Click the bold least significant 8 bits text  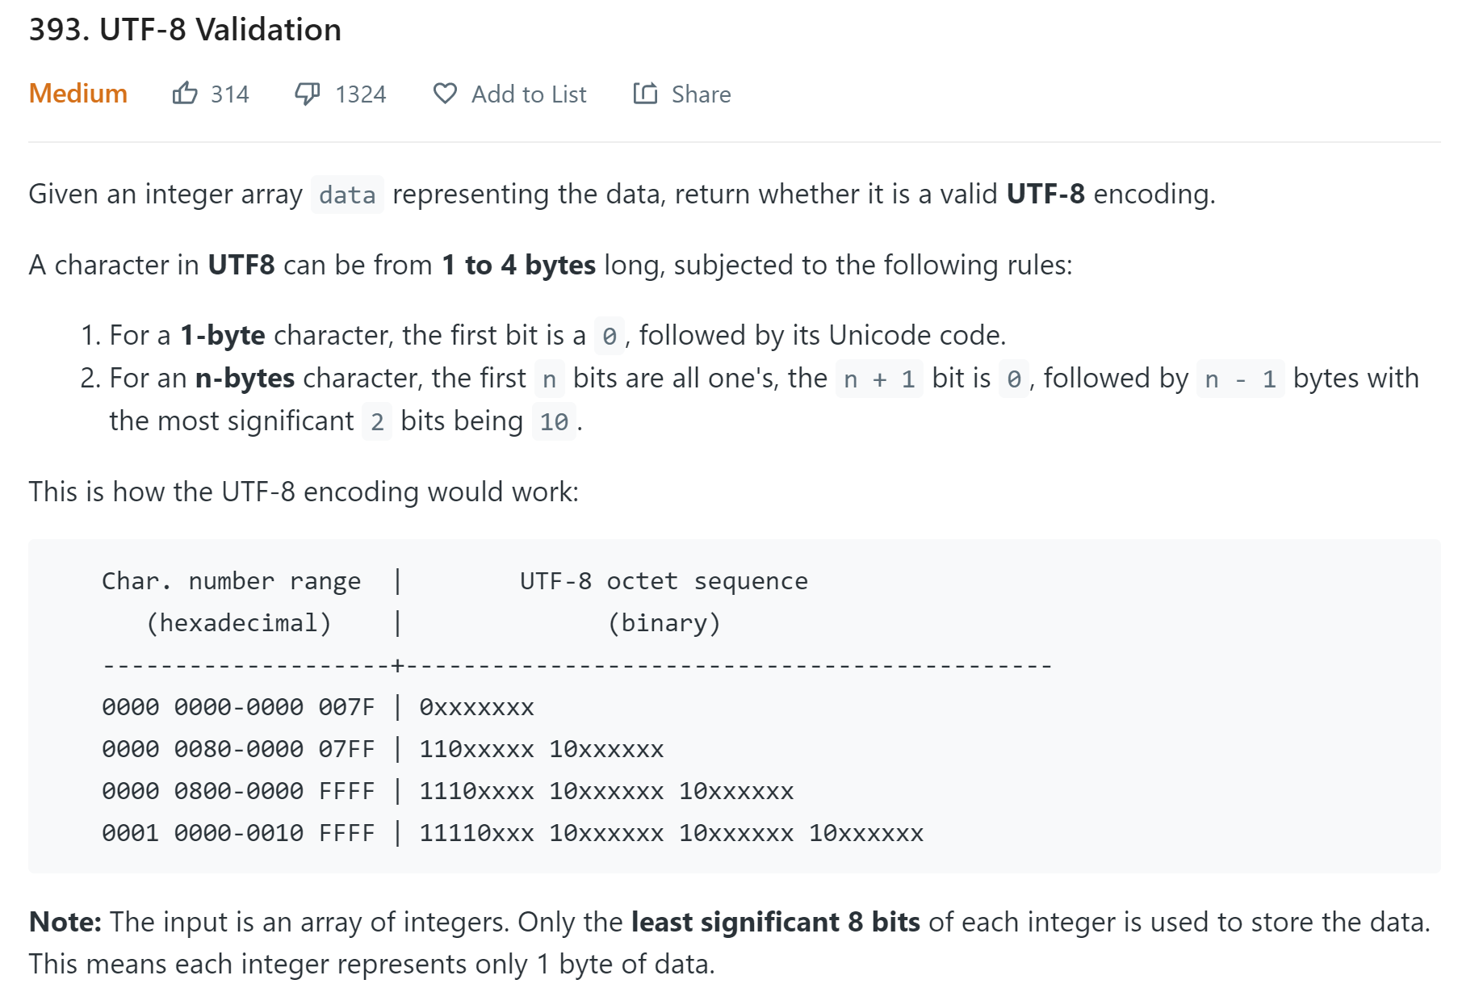coord(775,922)
